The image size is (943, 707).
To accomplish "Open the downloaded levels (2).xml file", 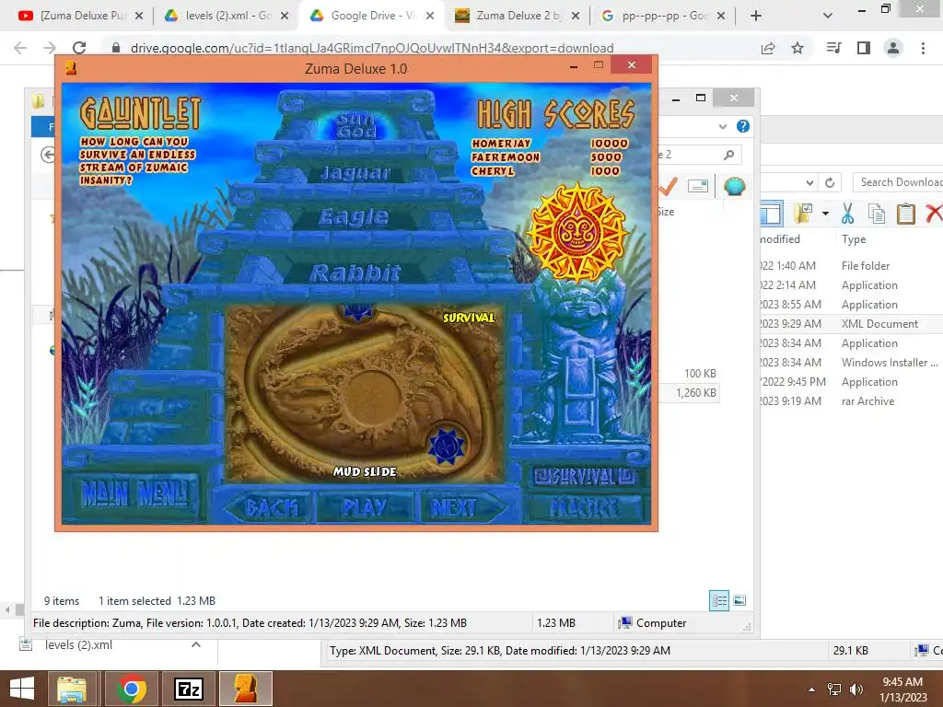I will coord(79,645).
